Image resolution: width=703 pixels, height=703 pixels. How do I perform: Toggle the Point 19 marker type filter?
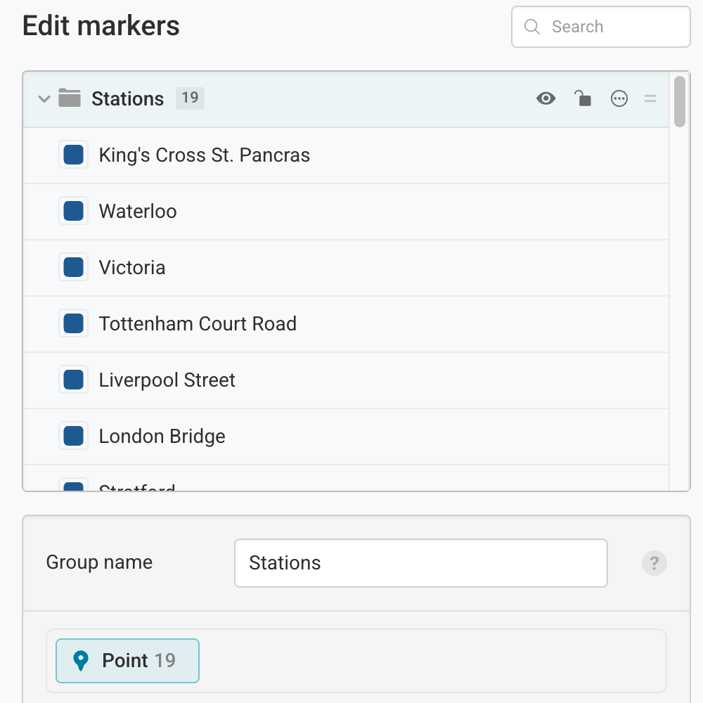tap(127, 660)
